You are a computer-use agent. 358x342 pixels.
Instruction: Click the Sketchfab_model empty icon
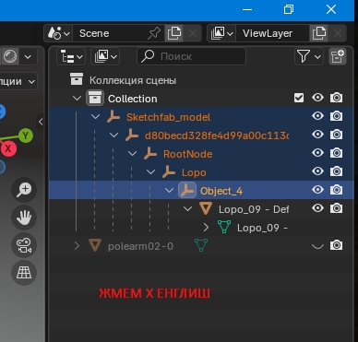click(113, 117)
